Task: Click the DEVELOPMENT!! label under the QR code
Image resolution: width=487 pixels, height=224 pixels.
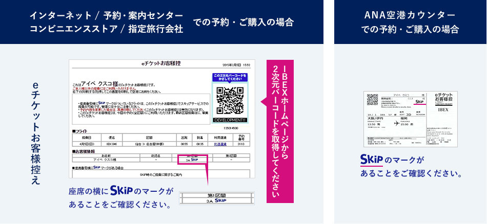Action: [230, 120]
